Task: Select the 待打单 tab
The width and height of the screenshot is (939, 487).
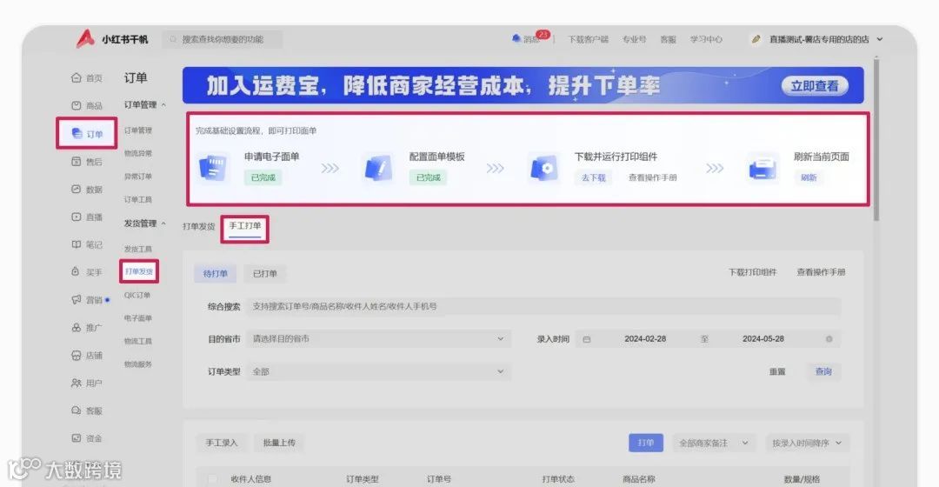Action: coord(215,274)
